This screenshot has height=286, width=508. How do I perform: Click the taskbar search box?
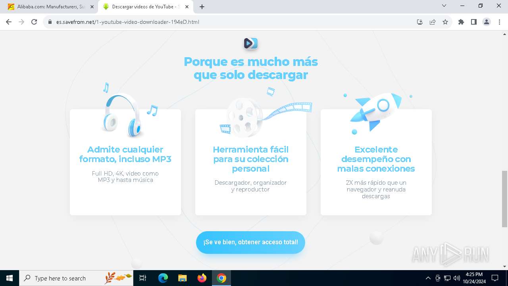point(77,278)
